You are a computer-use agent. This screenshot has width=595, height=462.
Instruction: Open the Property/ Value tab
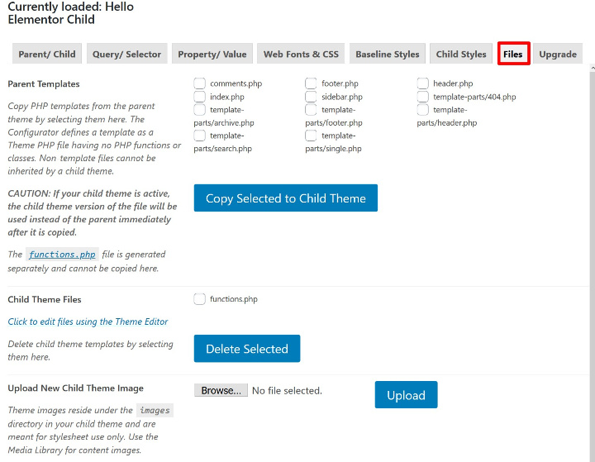click(212, 54)
